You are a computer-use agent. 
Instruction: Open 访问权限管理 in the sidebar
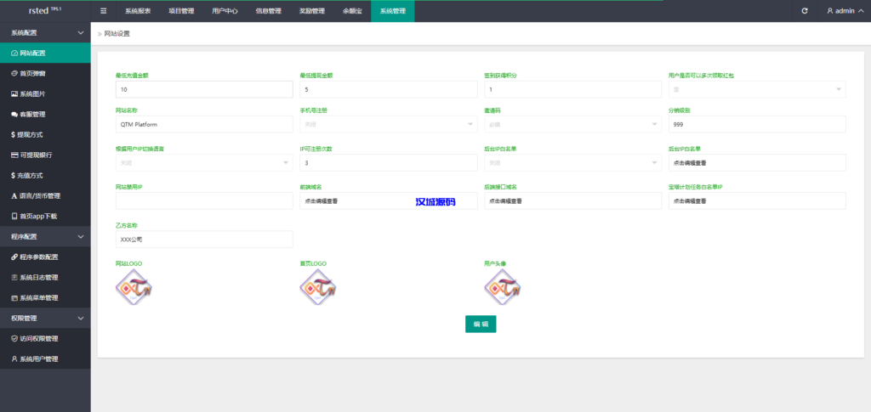[x=38, y=338]
